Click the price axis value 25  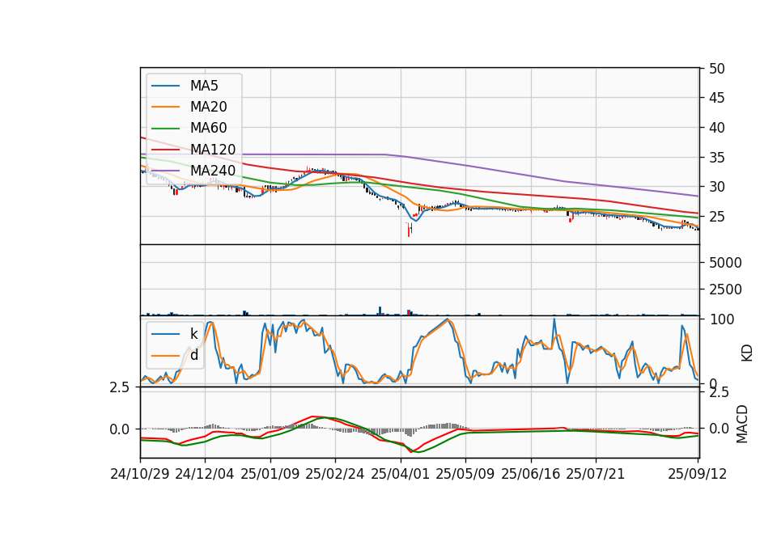click(x=717, y=217)
